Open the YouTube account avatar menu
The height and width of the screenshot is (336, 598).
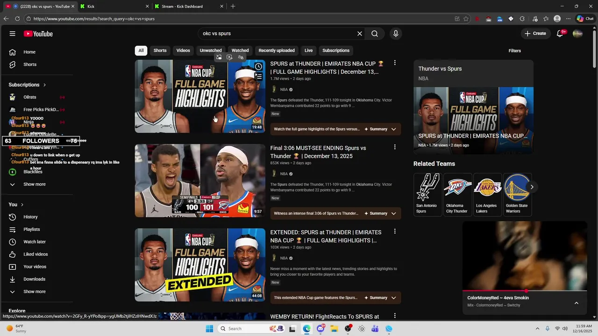pos(577,34)
